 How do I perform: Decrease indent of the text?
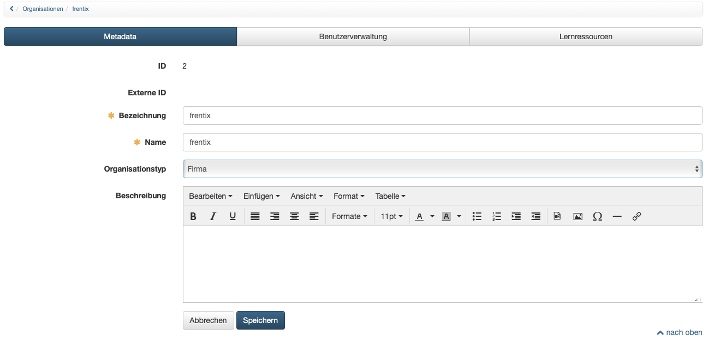point(536,216)
